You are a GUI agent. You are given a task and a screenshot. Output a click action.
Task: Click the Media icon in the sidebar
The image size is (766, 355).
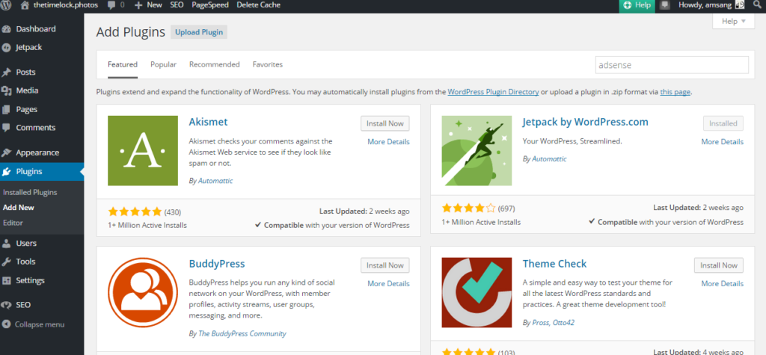(6, 90)
